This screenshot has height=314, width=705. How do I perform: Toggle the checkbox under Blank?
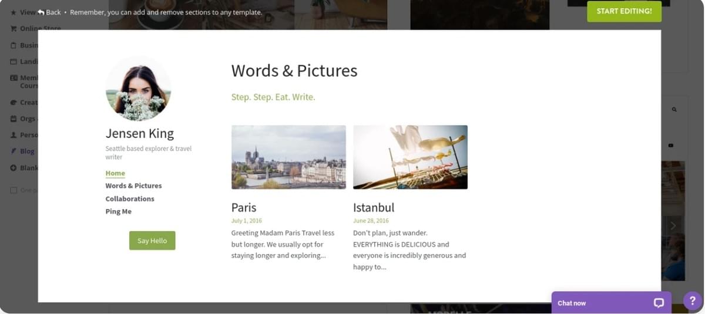click(x=14, y=190)
